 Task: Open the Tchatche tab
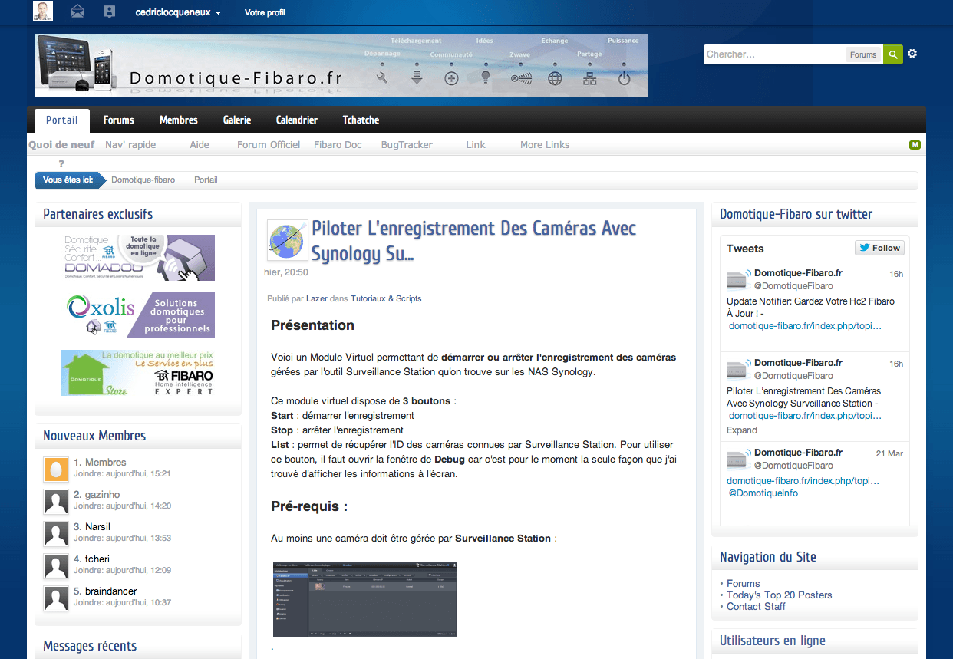pyautogui.click(x=361, y=120)
